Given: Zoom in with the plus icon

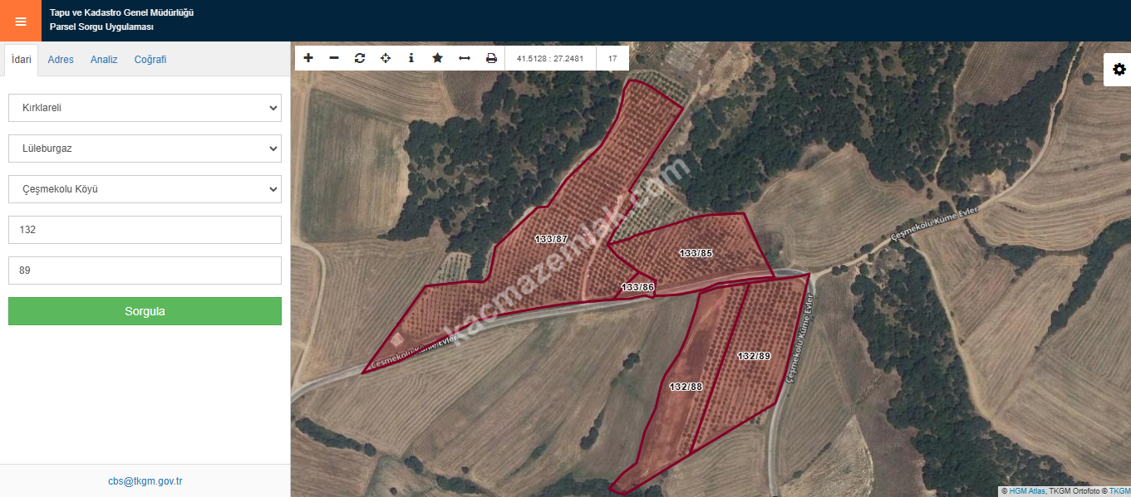Looking at the screenshot, I should pyautogui.click(x=308, y=58).
